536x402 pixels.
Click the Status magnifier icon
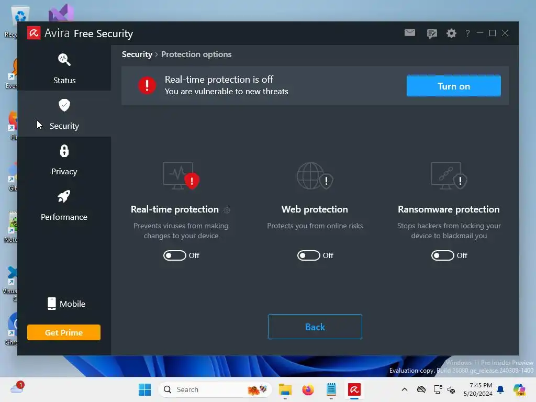(64, 60)
